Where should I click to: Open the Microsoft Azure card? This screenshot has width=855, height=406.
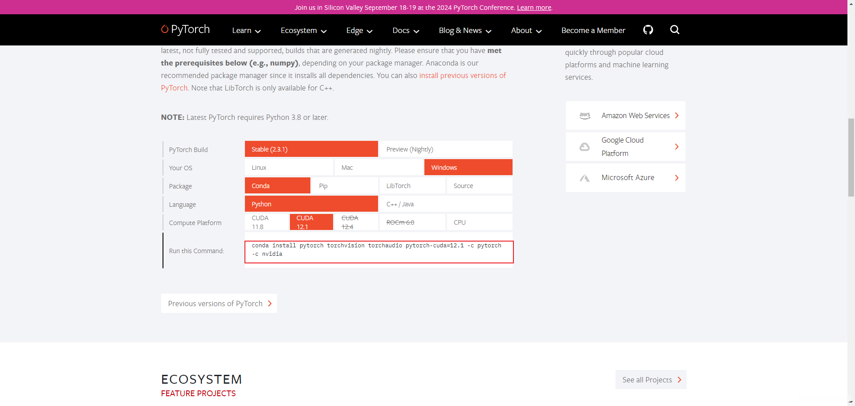(x=625, y=178)
